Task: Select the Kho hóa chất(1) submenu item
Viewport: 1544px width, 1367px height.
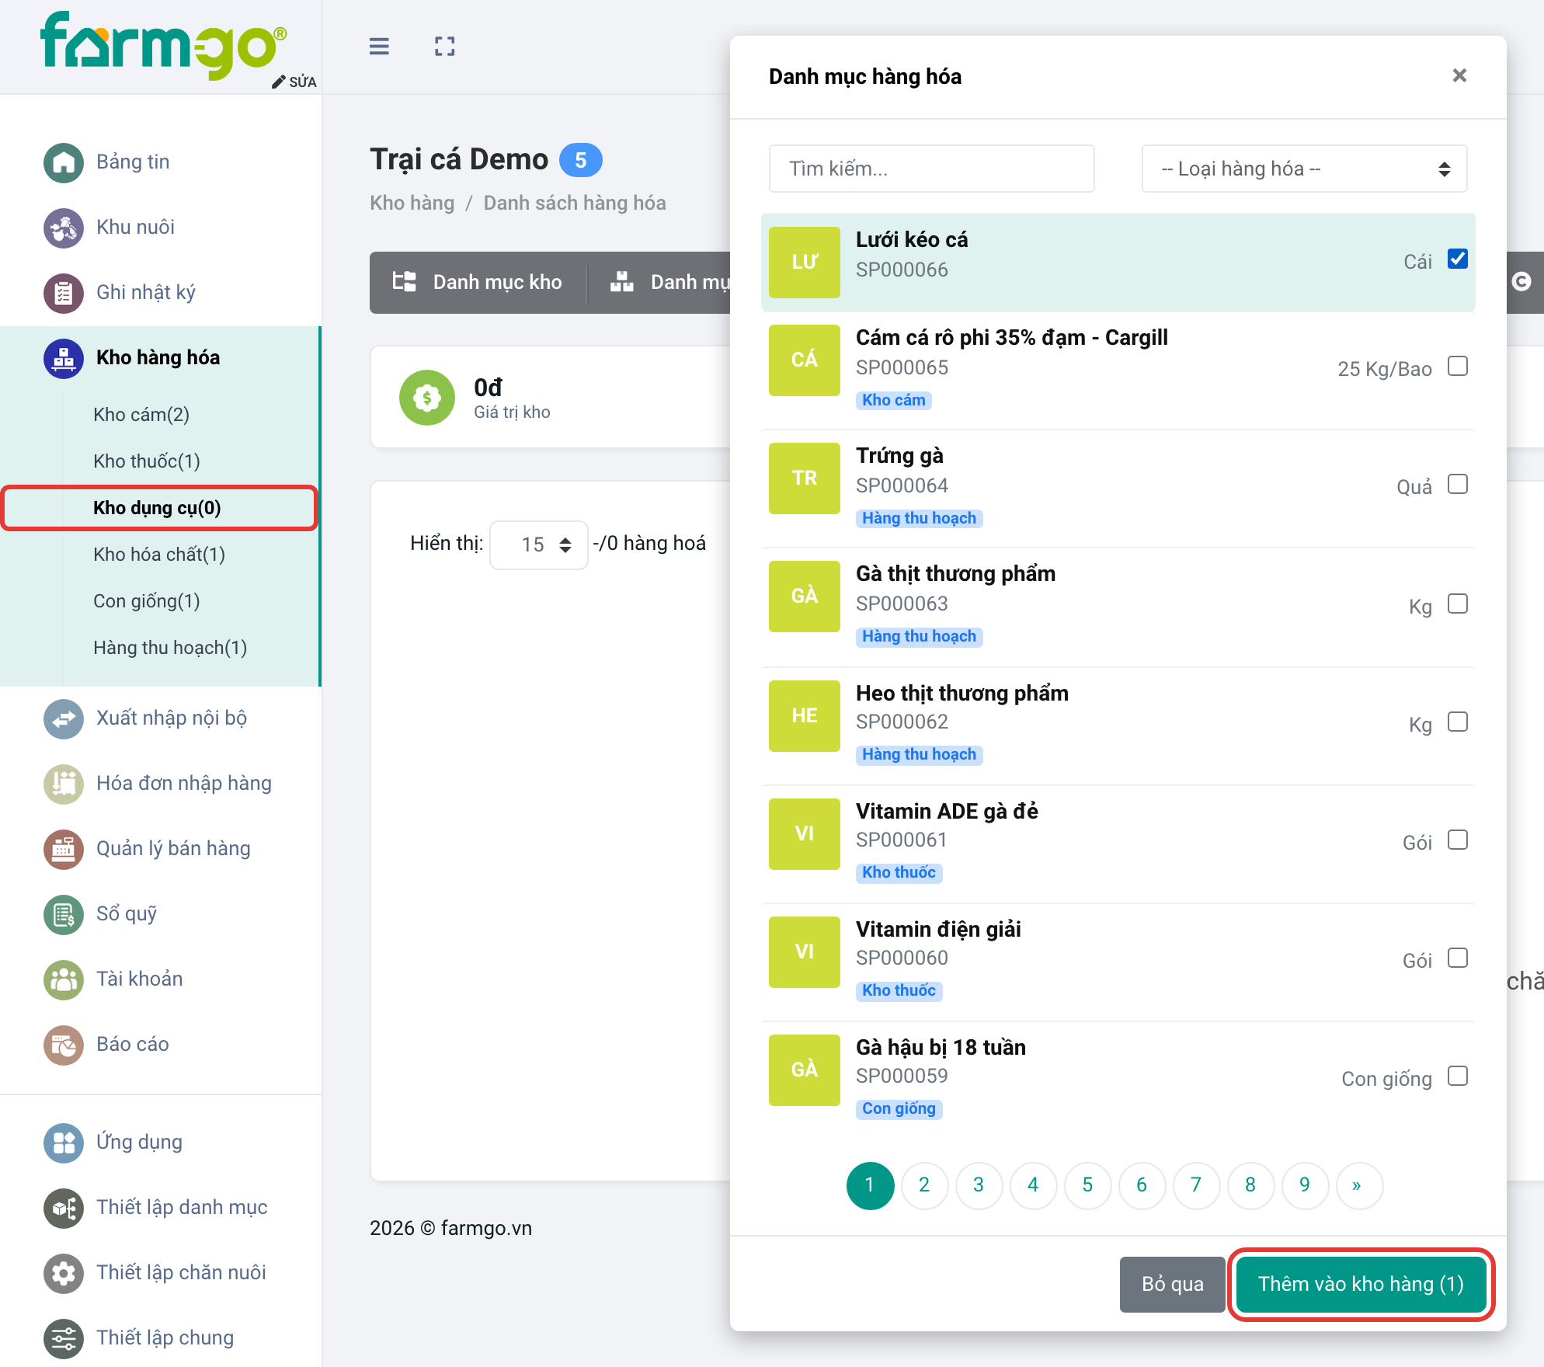Action: 159,555
